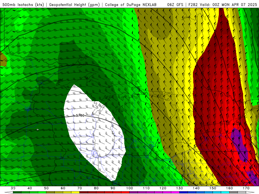Select the bright red 95-100 kt swatch

pyautogui.click(x=125, y=192)
